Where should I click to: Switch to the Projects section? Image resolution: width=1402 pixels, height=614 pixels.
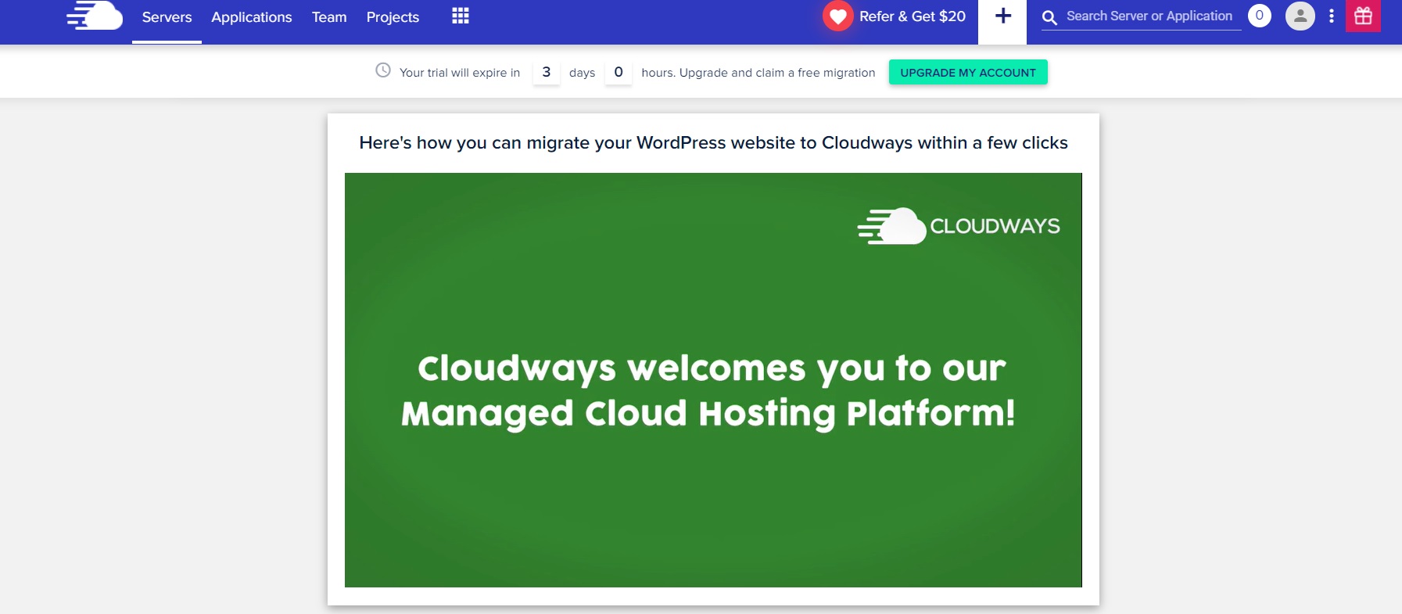pos(393,17)
